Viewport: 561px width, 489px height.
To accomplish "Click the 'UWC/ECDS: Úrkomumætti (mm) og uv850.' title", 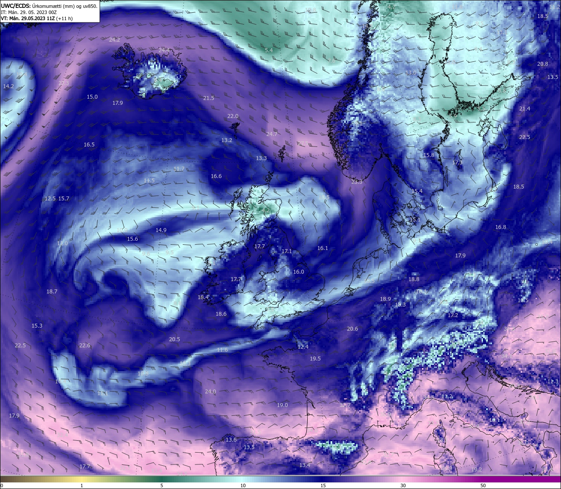I will [49, 6].
